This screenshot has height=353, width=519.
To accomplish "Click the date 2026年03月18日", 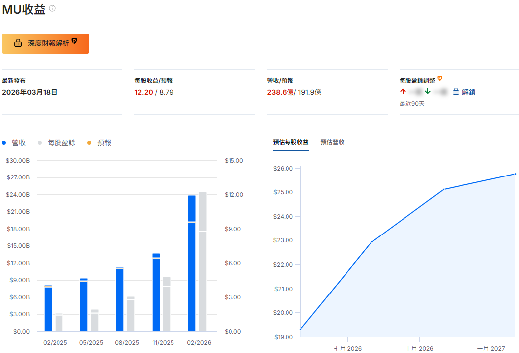I will coord(29,92).
